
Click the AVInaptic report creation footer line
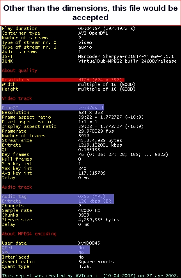(x=90, y=276)
